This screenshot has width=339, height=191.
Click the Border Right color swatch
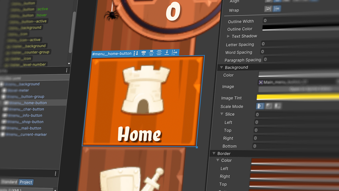(x=294, y=177)
